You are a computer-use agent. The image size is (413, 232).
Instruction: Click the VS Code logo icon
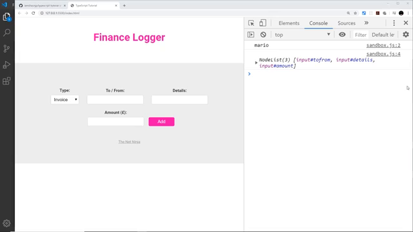pyautogui.click(x=5, y=5)
